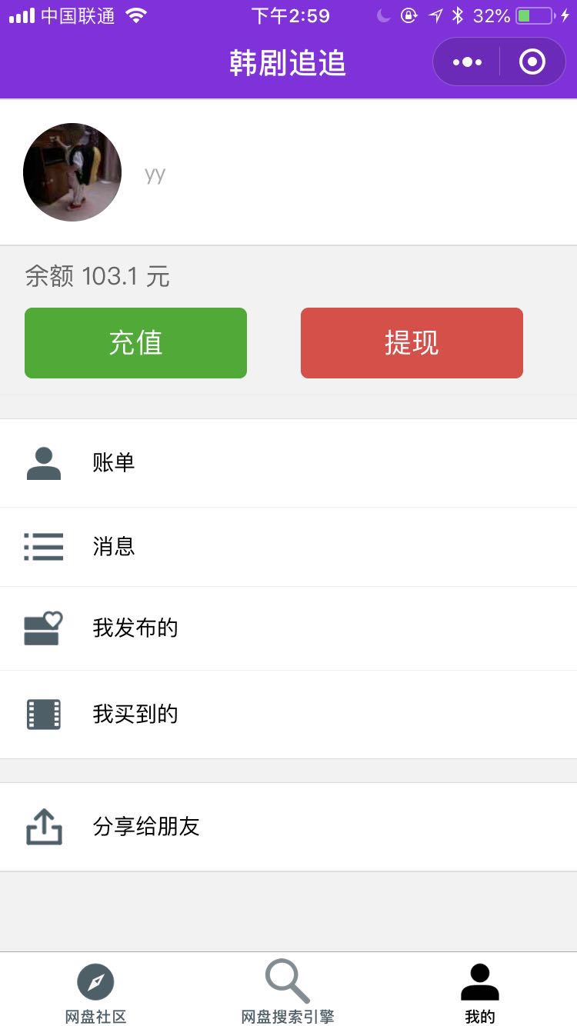The image size is (577, 1026).
Task: Switch to the 网盘搜索引擎 search tab
Action: pyautogui.click(x=288, y=992)
